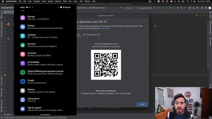The width and height of the screenshot is (212, 119).
Task: Click the Project update recommended status message
Action: 35,118
